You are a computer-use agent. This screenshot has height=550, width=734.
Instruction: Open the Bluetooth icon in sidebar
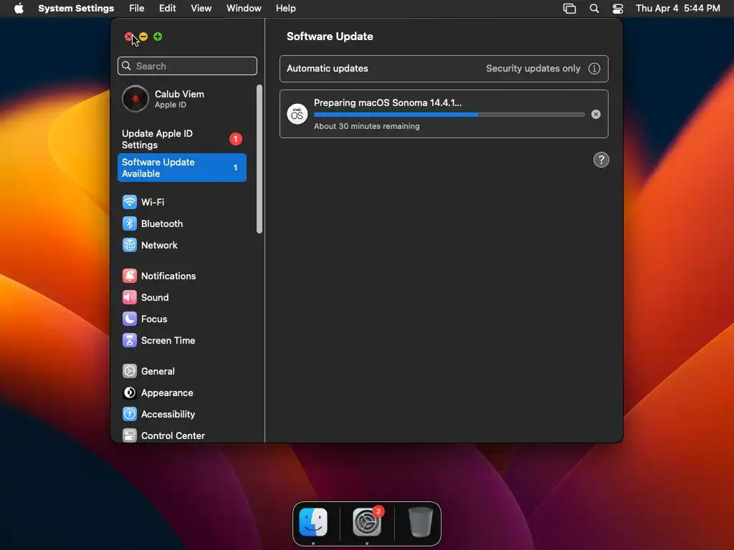point(129,223)
